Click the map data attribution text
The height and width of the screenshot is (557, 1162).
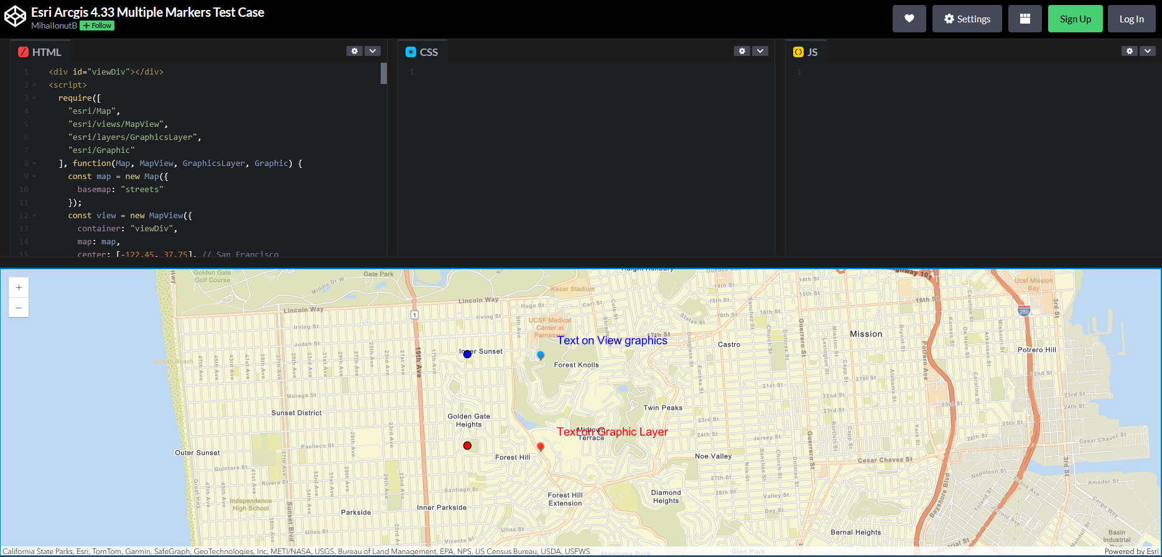coord(296,551)
